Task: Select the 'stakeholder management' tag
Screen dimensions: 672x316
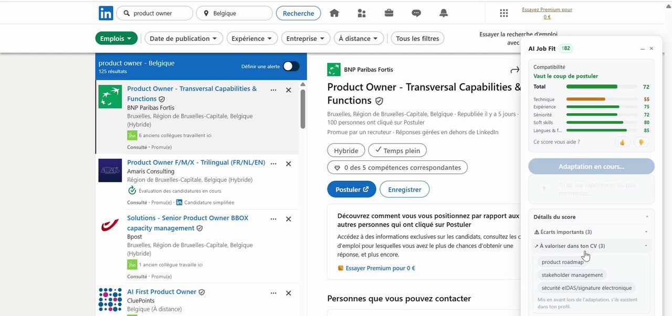Action: click(x=572, y=275)
